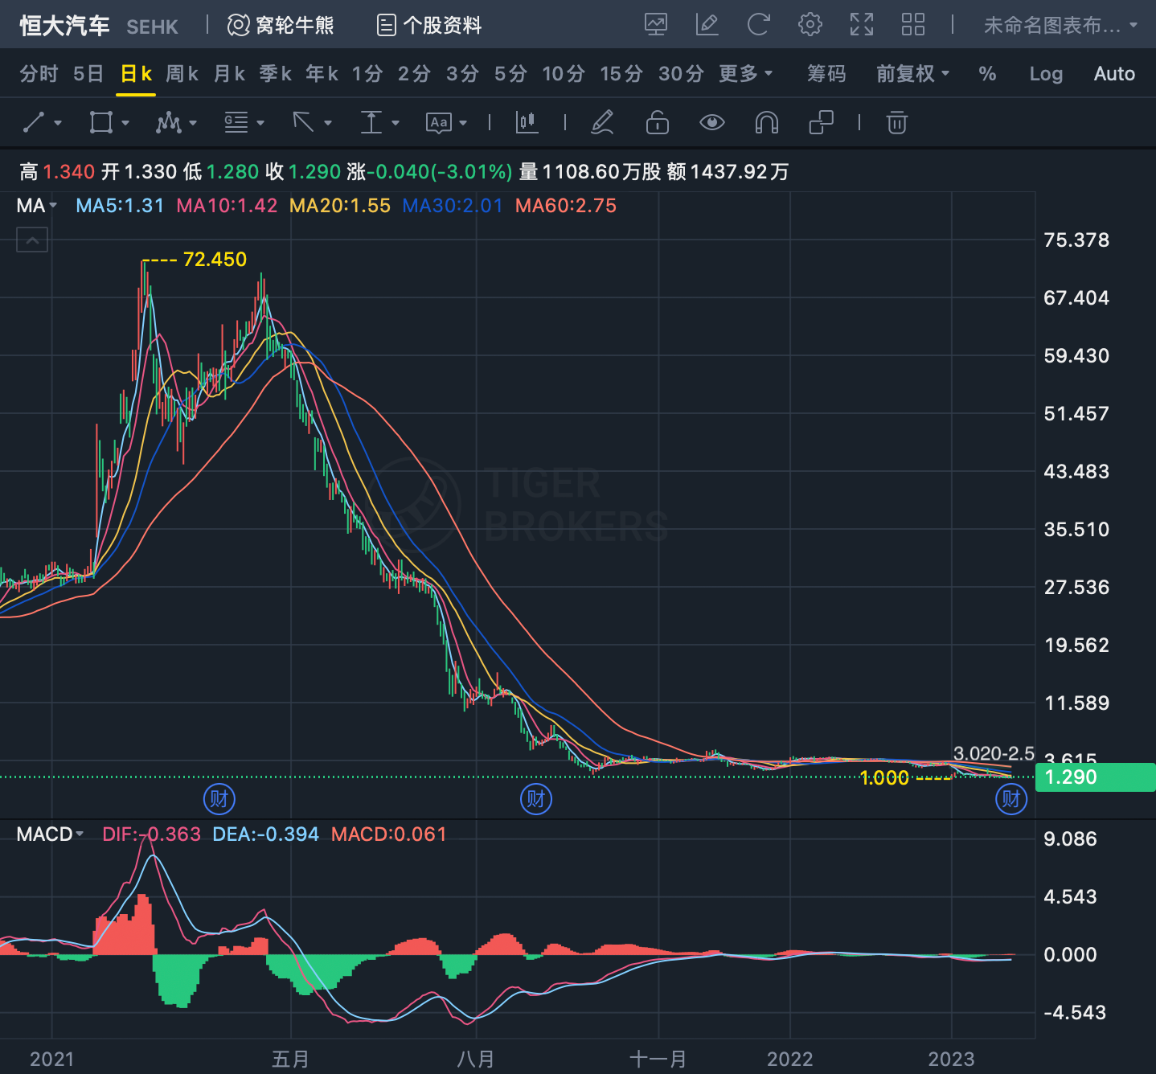Toggle magnet snap mode

click(767, 122)
